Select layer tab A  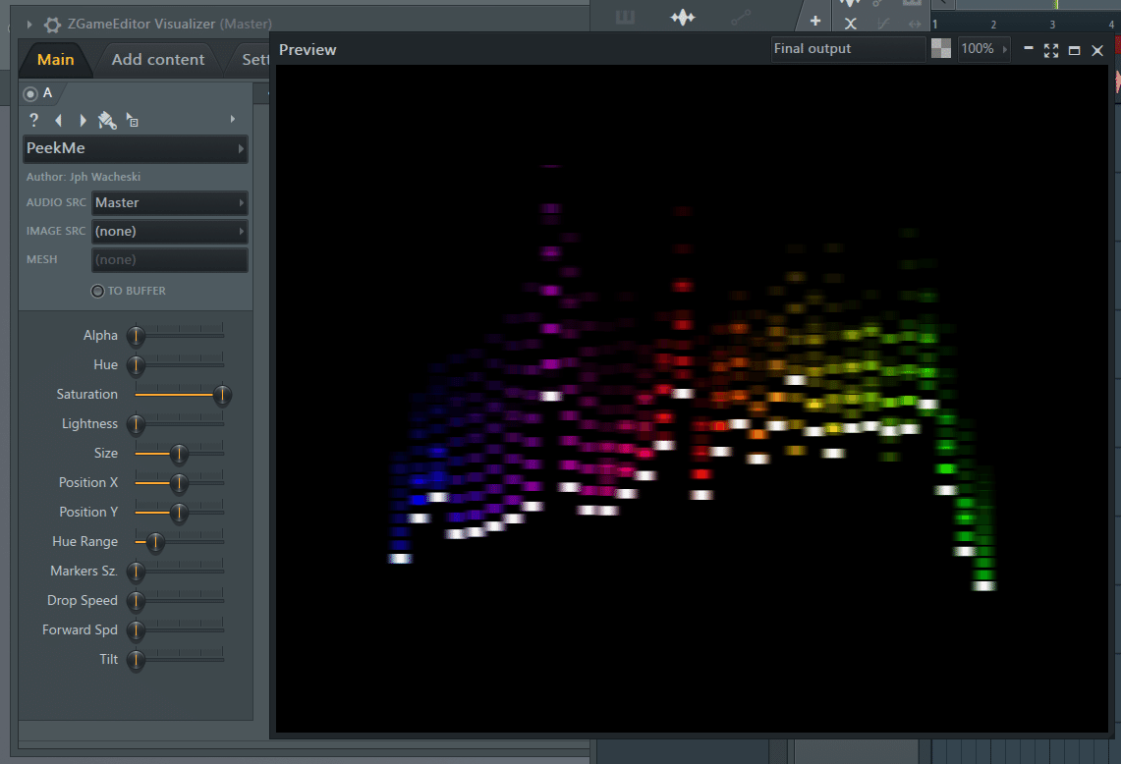point(47,93)
